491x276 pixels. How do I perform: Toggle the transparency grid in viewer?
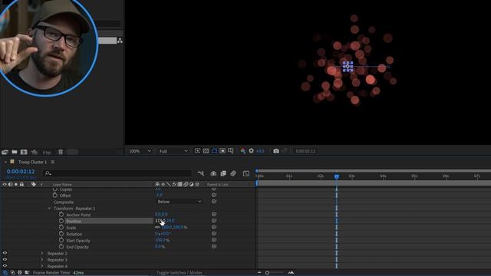tap(206, 151)
